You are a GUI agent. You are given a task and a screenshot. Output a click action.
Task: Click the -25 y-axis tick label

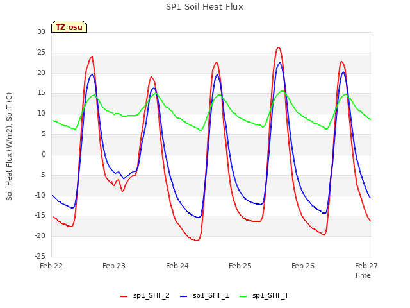[40, 256]
